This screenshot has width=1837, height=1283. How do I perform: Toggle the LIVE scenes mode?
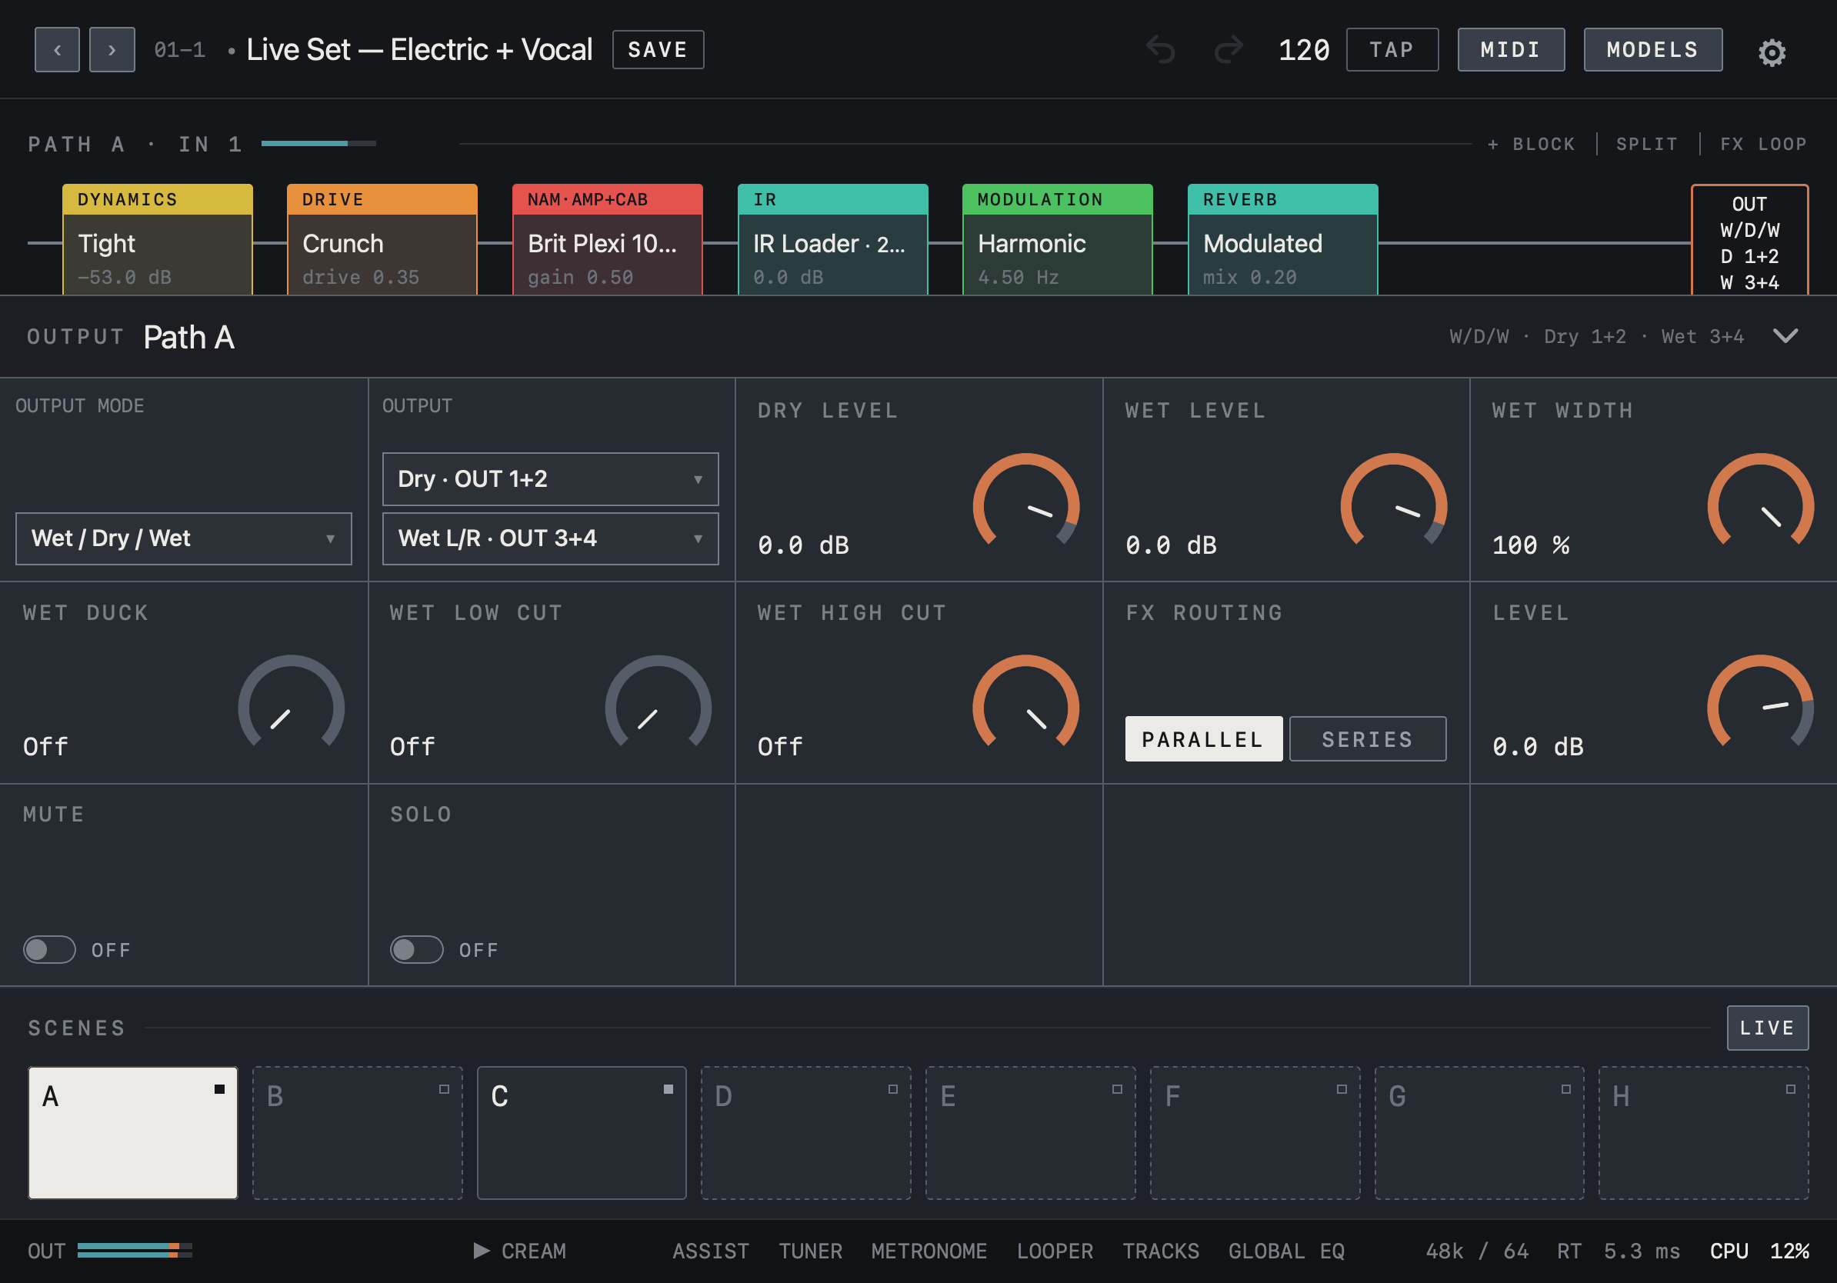point(1768,1028)
